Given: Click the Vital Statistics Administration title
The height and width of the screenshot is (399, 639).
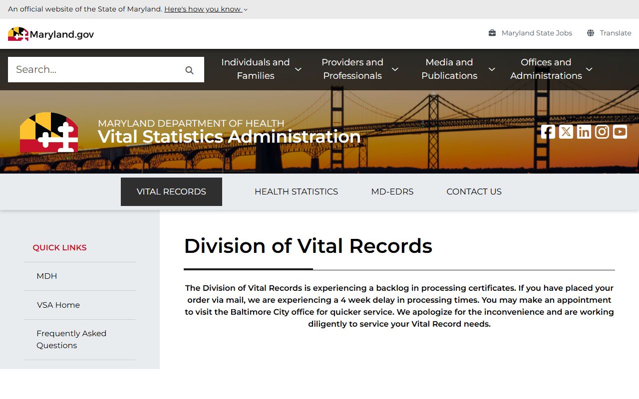Looking at the screenshot, I should click(x=229, y=137).
